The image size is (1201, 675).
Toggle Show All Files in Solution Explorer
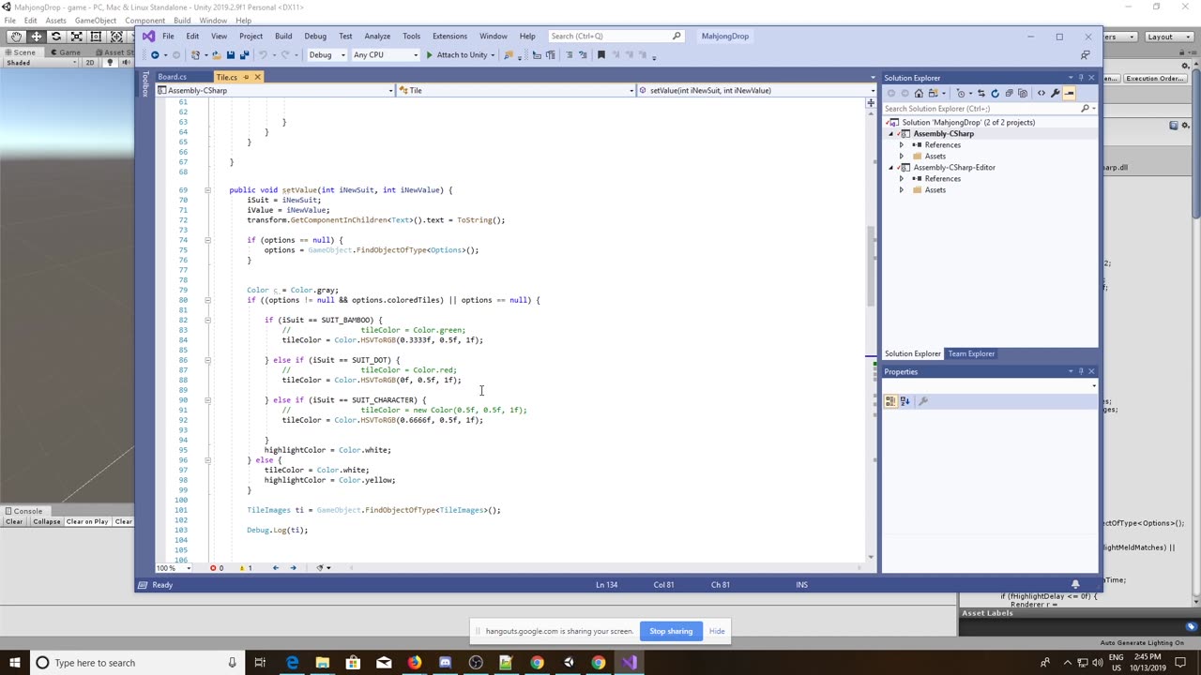tap(1023, 93)
